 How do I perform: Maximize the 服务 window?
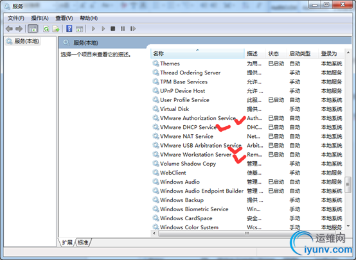326,4
